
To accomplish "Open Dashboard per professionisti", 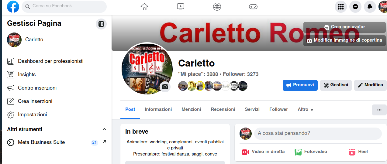I will pyautogui.click(x=57, y=61).
